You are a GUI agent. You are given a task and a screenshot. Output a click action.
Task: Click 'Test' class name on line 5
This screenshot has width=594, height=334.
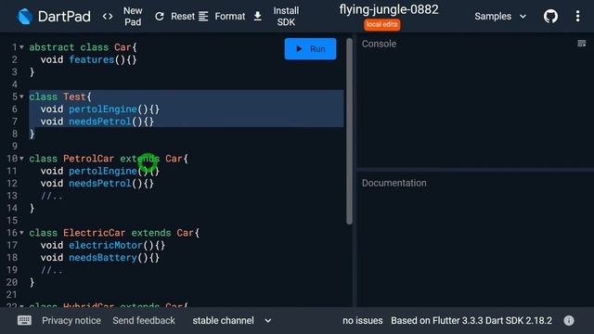(74, 96)
